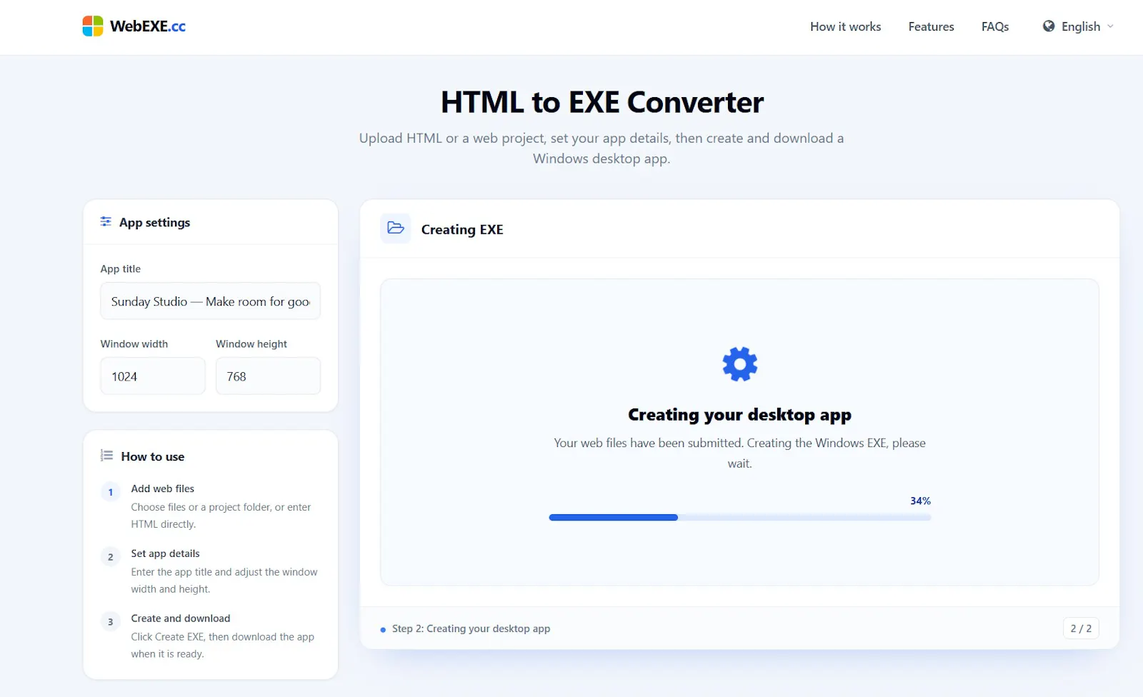Focus the App title input field
Image resolution: width=1143 pixels, height=697 pixels.
[210, 301]
